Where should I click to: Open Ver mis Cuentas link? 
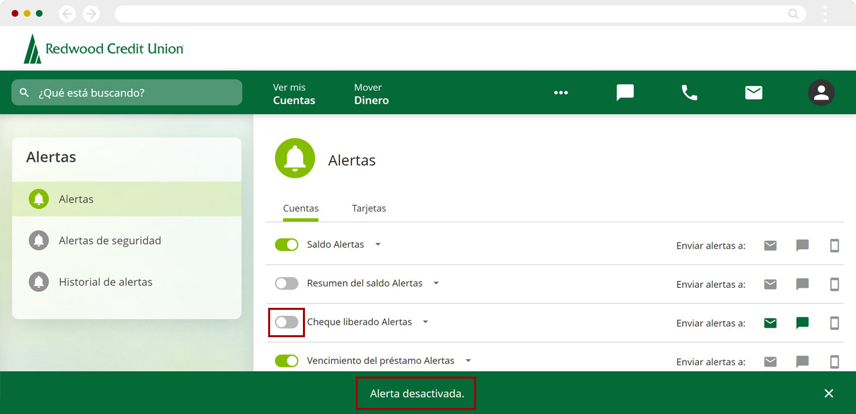(294, 94)
